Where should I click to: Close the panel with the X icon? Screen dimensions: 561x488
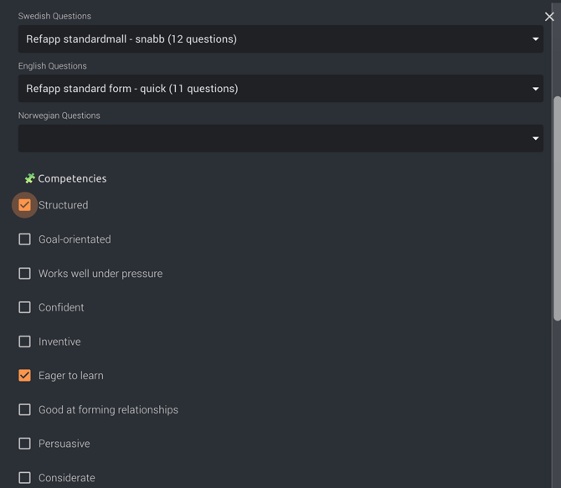(x=549, y=17)
